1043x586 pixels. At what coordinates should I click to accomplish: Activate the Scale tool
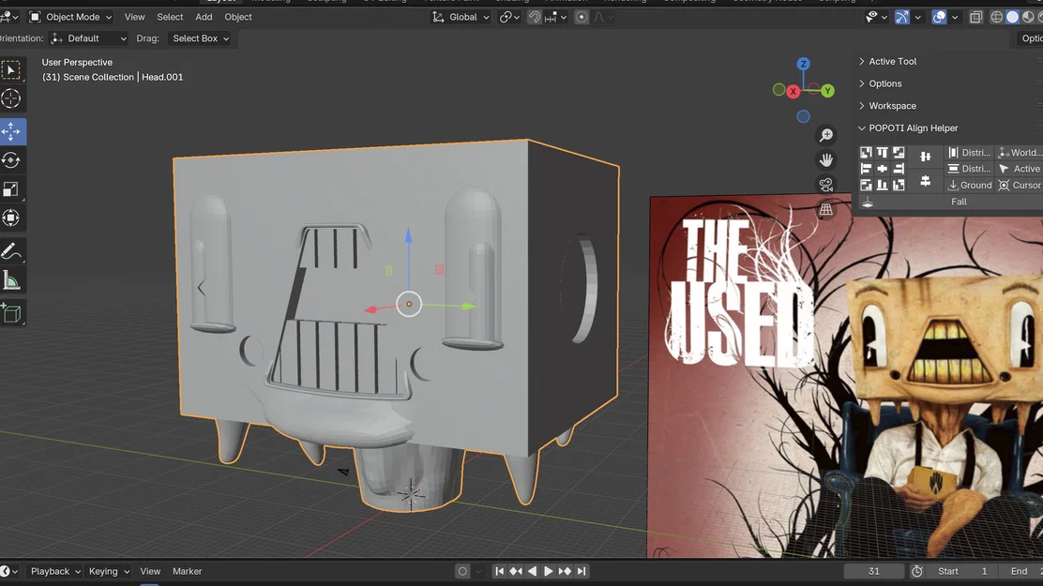pos(11,188)
